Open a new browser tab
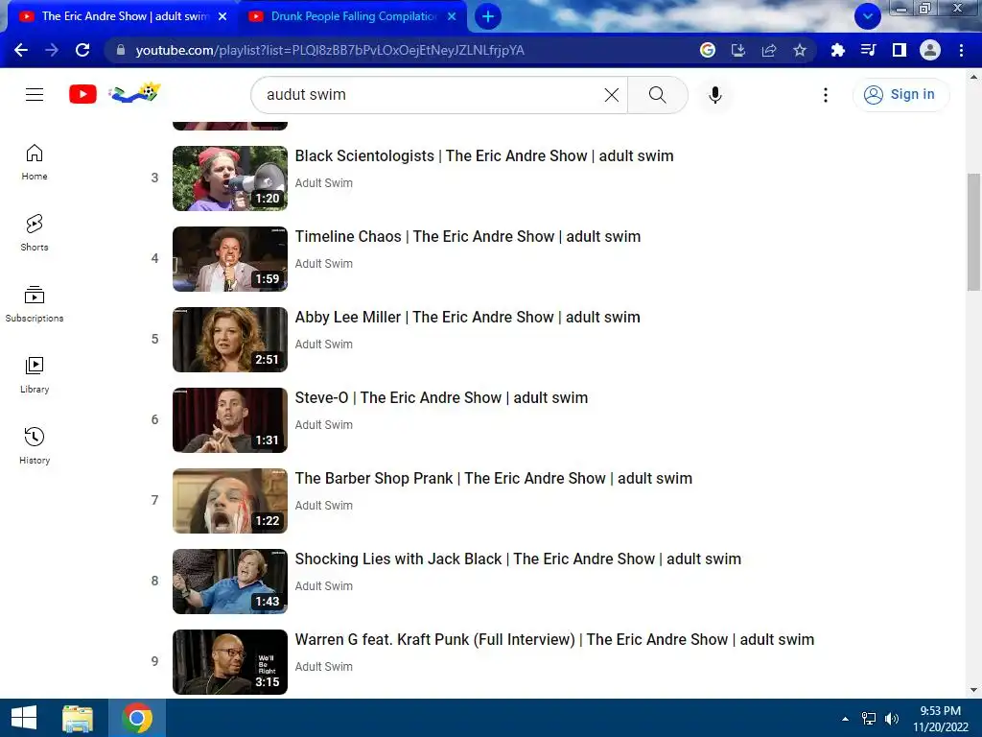This screenshot has height=737, width=982. 488,16
